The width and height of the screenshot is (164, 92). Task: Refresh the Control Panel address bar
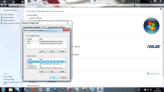point(133,5)
